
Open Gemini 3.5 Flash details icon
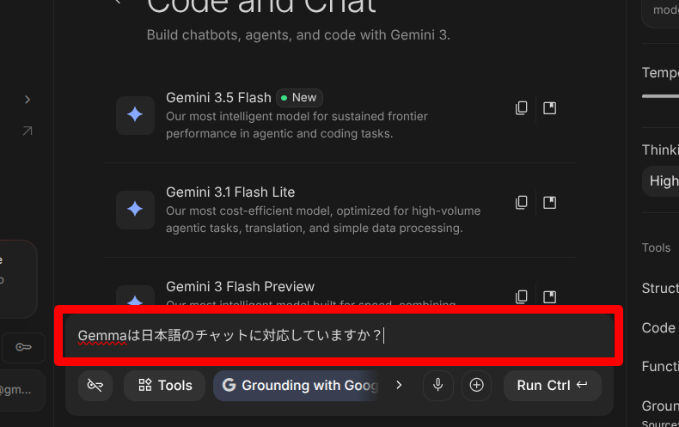coord(549,108)
